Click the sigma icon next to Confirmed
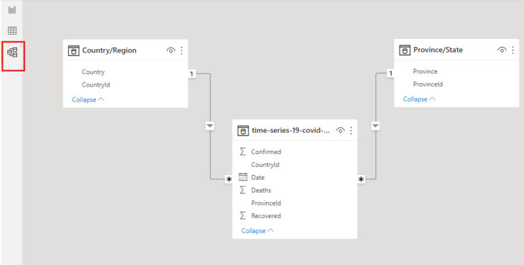This screenshot has width=524, height=265. 243,152
